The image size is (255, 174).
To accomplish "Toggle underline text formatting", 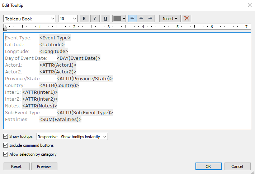I will pos(105,19).
